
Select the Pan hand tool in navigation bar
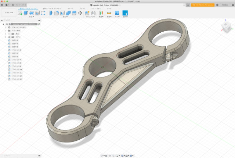pos(109,155)
